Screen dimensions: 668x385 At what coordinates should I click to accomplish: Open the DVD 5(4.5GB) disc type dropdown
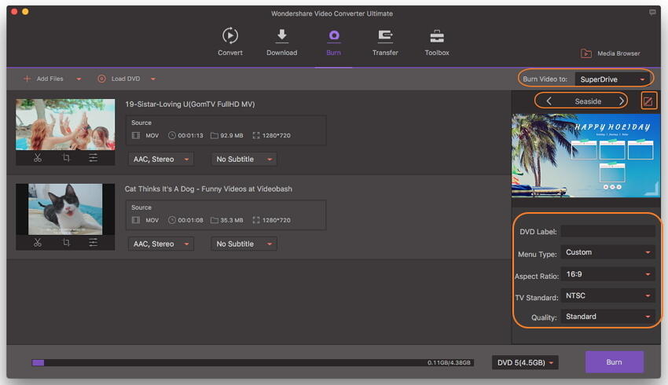tap(525, 362)
